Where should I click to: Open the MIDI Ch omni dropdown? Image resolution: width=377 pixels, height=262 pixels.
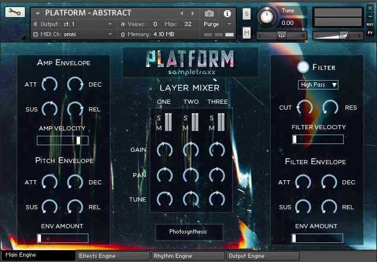[x=73, y=34]
